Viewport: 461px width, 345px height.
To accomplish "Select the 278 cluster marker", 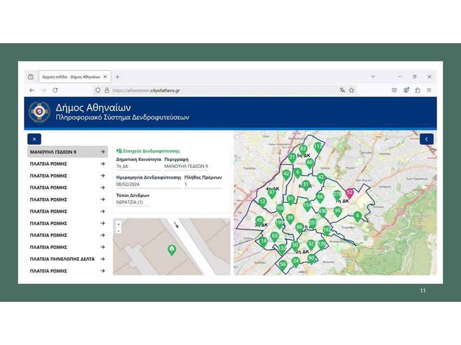I will 337,195.
